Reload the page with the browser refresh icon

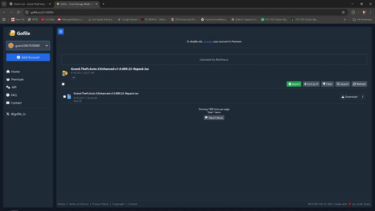18,12
